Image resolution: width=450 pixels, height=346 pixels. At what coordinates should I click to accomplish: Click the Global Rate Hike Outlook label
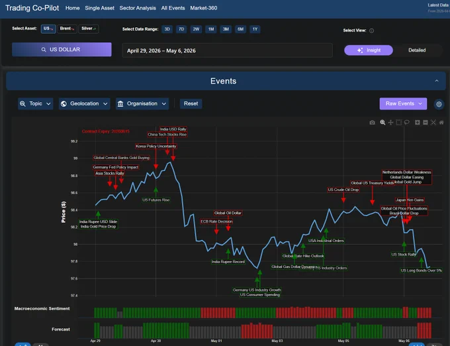(x=303, y=256)
